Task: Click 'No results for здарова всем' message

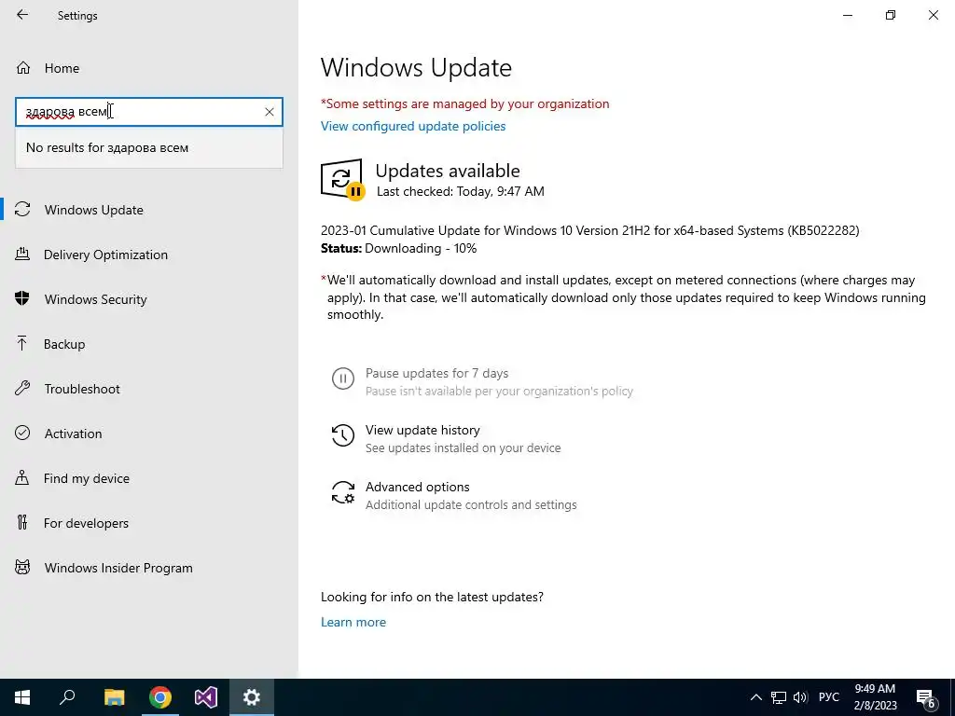Action: coord(107,147)
